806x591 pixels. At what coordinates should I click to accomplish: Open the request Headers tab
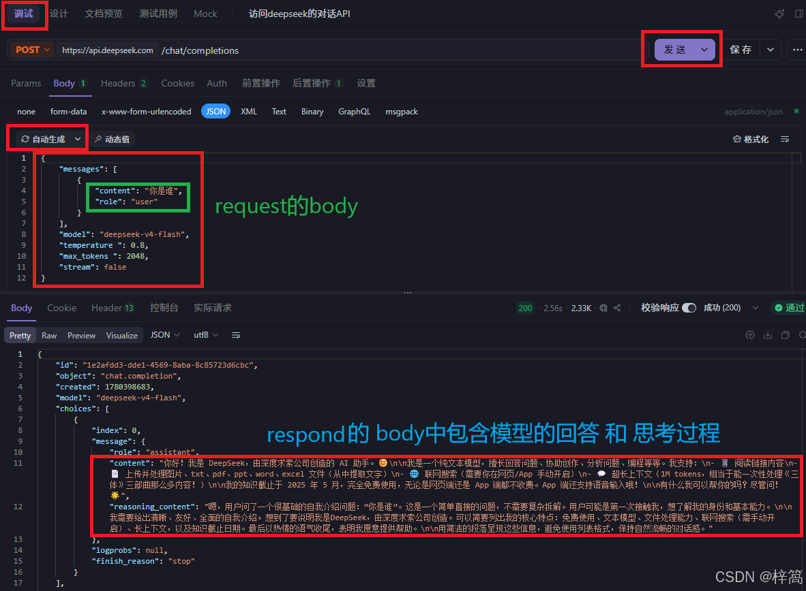coord(123,83)
